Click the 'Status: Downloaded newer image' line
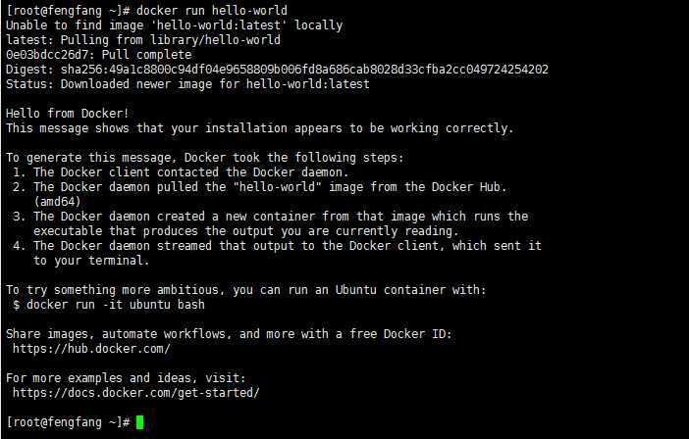The width and height of the screenshot is (689, 439). [x=187, y=83]
